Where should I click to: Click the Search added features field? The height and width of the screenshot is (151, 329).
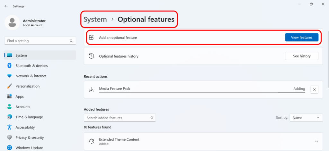[120, 118]
